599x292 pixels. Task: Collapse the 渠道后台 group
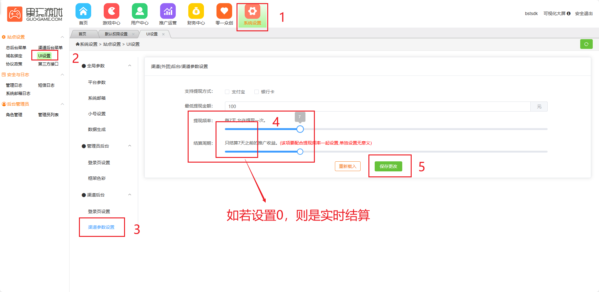point(130,195)
